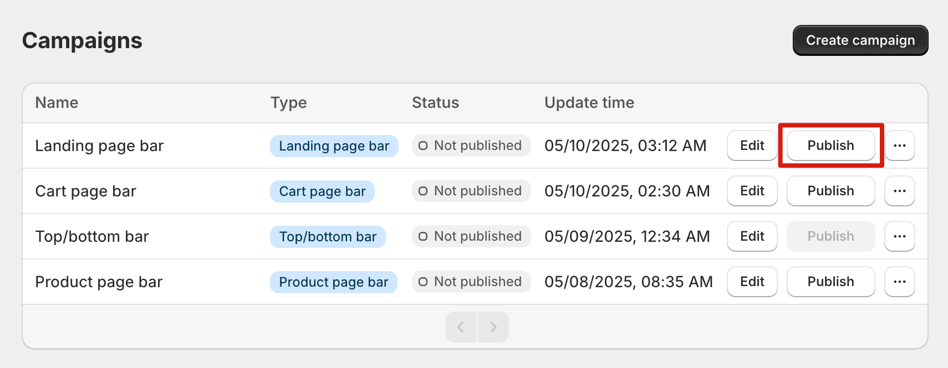Click update time 05/10/2025, 02:30 AM
The image size is (948, 368).
(x=627, y=191)
